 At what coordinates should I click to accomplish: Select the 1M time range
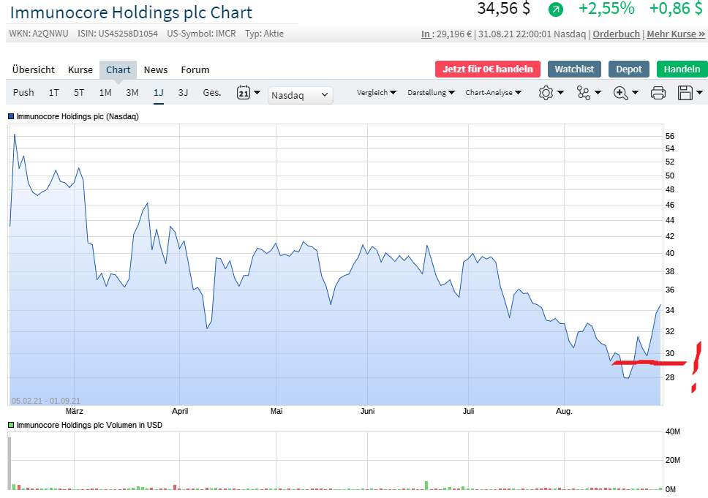coord(105,93)
